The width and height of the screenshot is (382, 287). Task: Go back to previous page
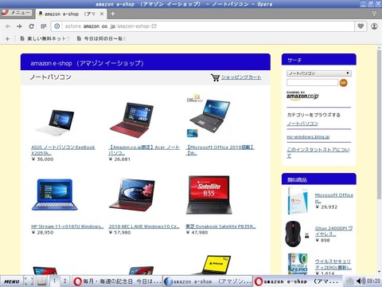tap(8, 26)
